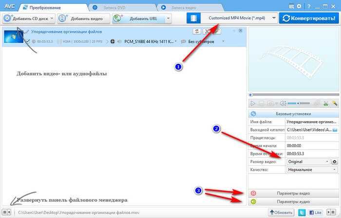Click the Twitter bird icon
341x218 pixels.
click(302, 212)
